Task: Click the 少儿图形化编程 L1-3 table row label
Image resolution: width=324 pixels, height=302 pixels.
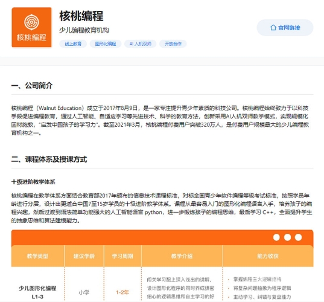Action: pos(37,292)
